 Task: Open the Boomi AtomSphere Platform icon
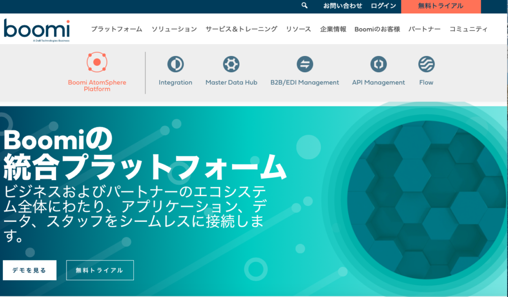click(x=97, y=62)
